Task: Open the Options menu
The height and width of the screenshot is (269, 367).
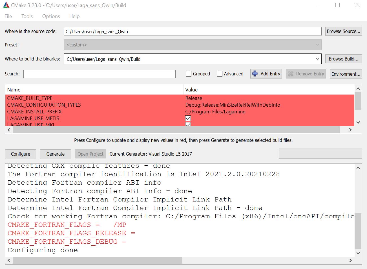Action: pyautogui.click(x=51, y=16)
